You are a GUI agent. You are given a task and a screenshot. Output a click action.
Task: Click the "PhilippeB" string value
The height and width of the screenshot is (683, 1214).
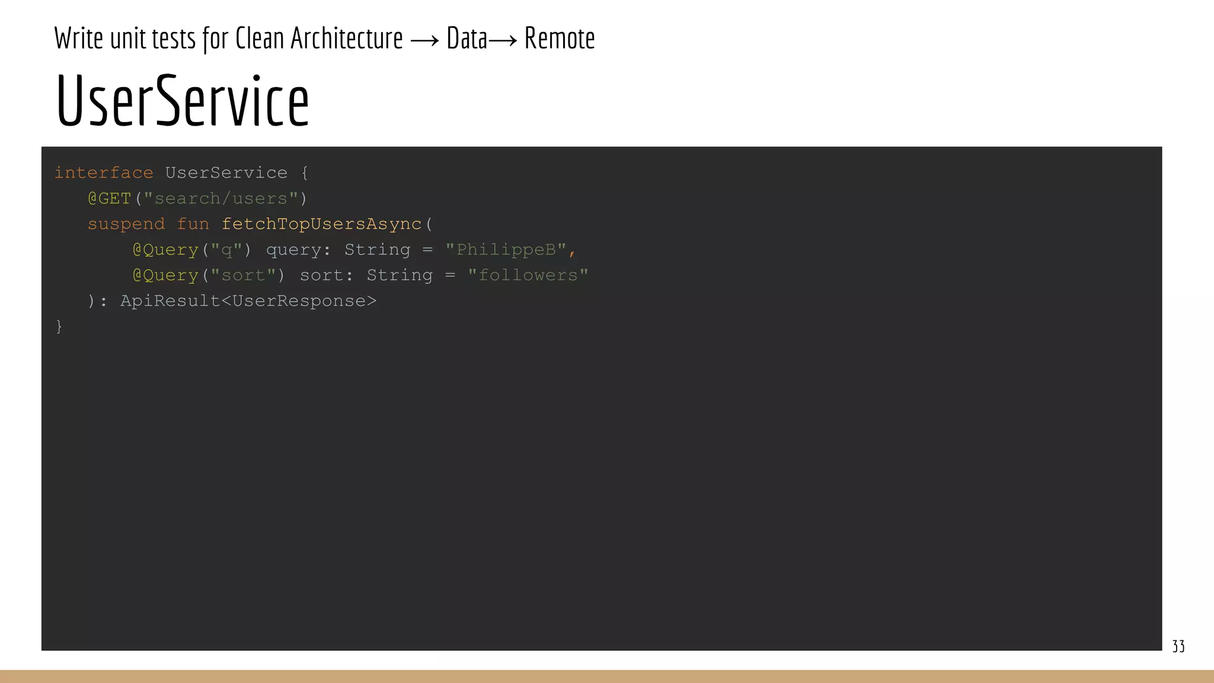(x=506, y=250)
